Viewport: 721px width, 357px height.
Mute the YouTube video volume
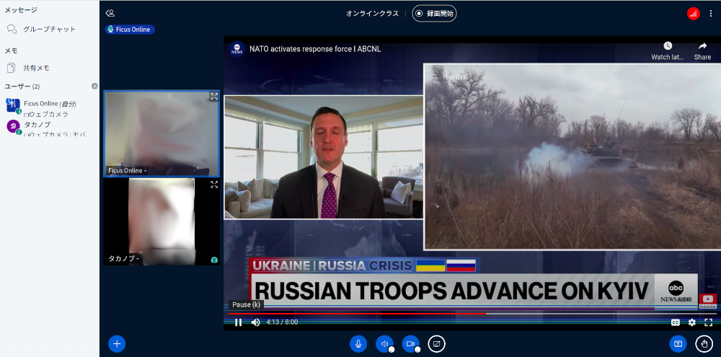[x=256, y=322]
